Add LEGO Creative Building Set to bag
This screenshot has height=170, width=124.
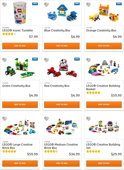pyautogui.click(x=104, y=163)
